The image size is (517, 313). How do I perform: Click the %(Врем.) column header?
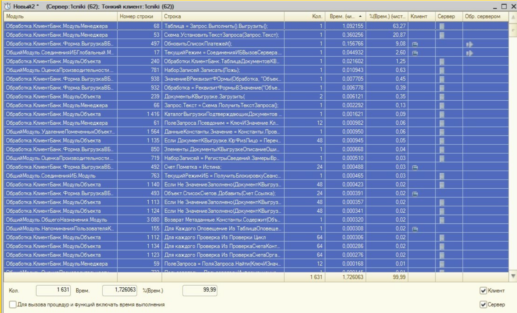click(387, 16)
